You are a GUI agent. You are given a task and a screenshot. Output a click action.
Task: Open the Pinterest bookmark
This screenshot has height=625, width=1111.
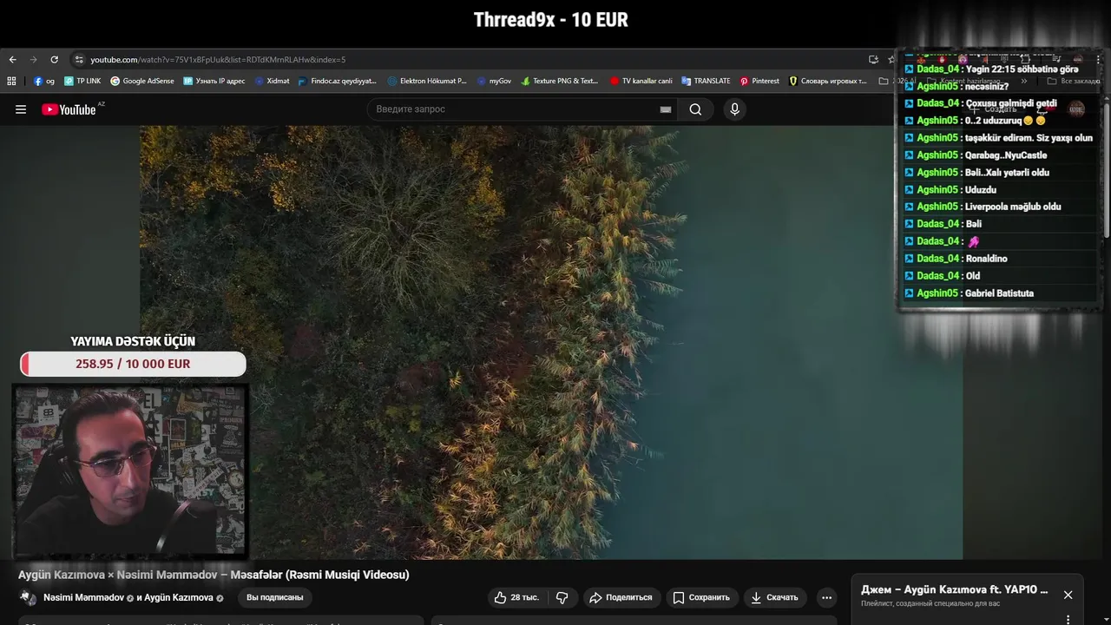pos(759,81)
